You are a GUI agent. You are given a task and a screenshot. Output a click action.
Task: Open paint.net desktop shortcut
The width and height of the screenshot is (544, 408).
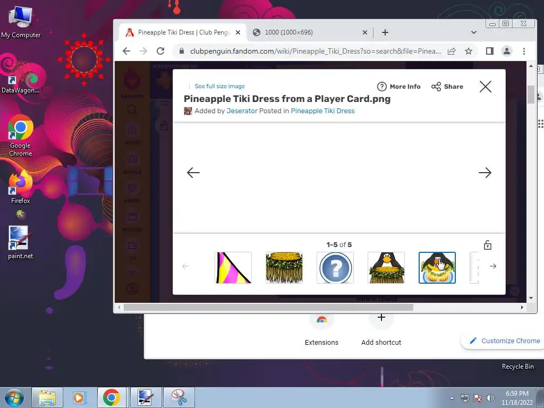(21, 242)
